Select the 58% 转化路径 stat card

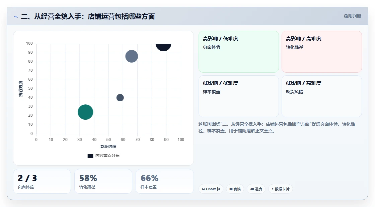[x=103, y=181]
